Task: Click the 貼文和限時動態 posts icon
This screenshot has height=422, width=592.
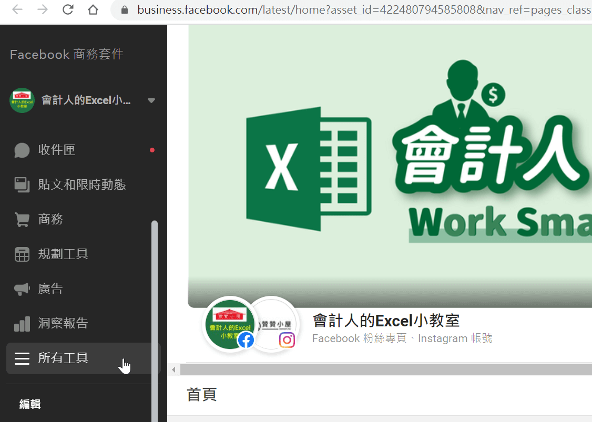Action: 22,184
